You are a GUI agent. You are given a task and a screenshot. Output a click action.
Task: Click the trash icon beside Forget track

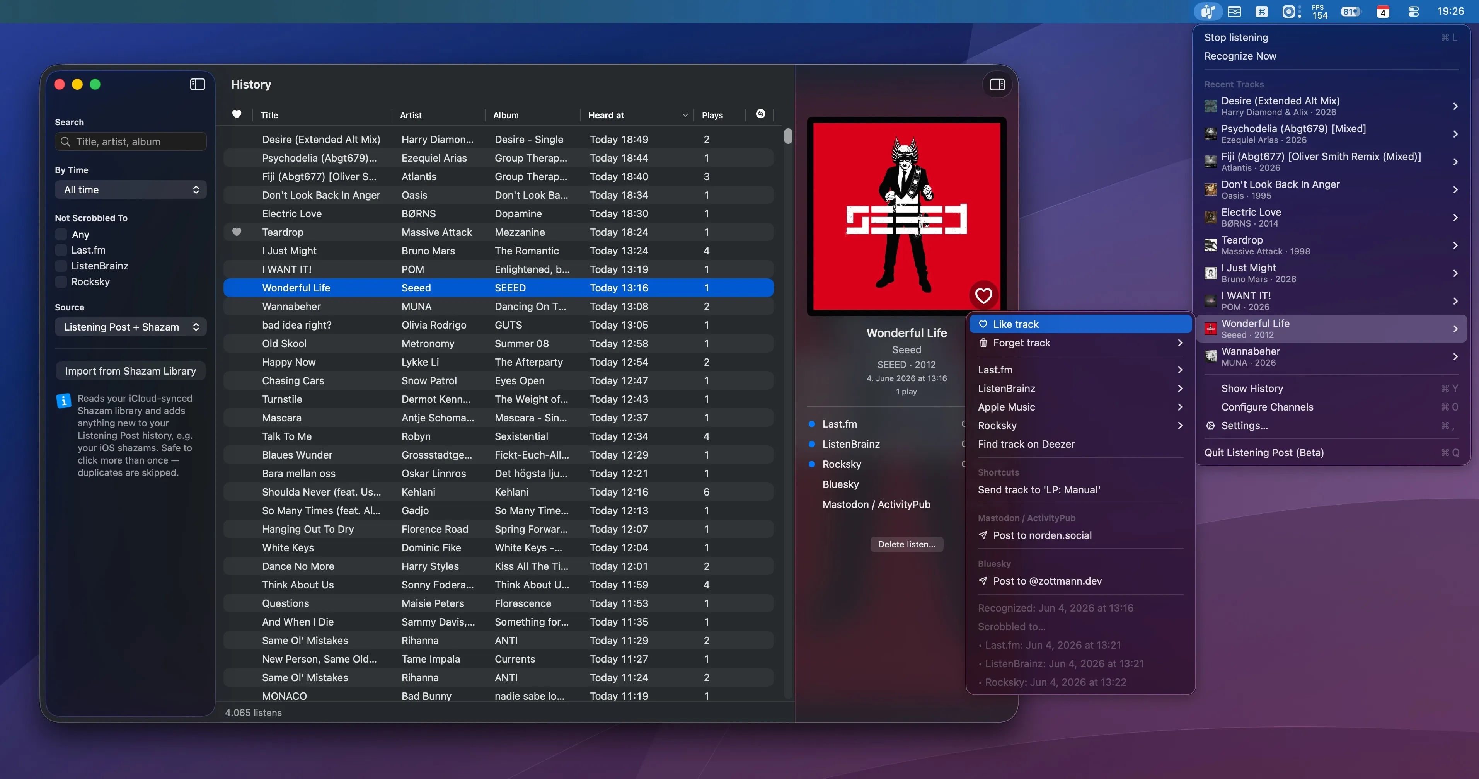pos(983,343)
